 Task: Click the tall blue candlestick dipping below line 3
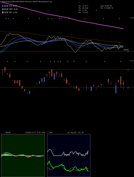click(116, 89)
